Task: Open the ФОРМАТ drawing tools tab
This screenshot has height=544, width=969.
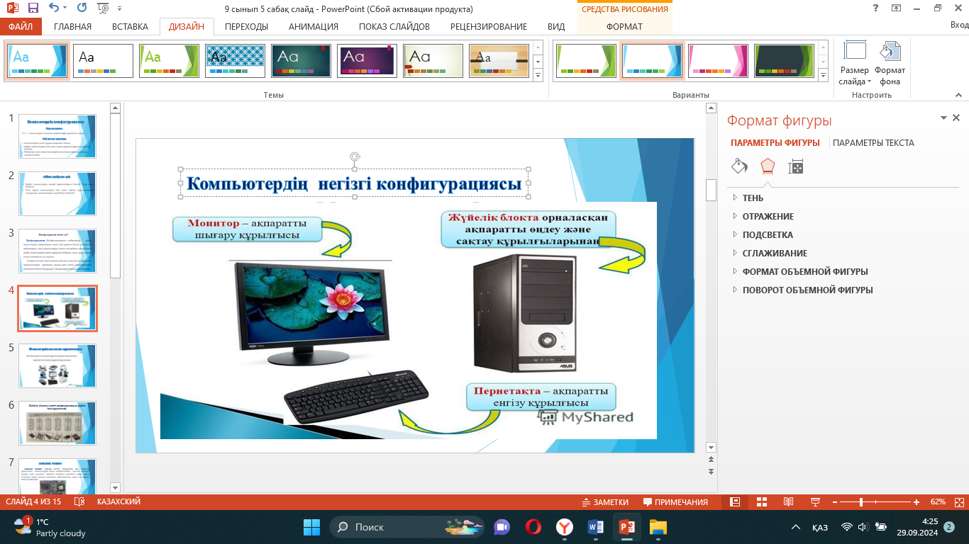Action: [624, 27]
